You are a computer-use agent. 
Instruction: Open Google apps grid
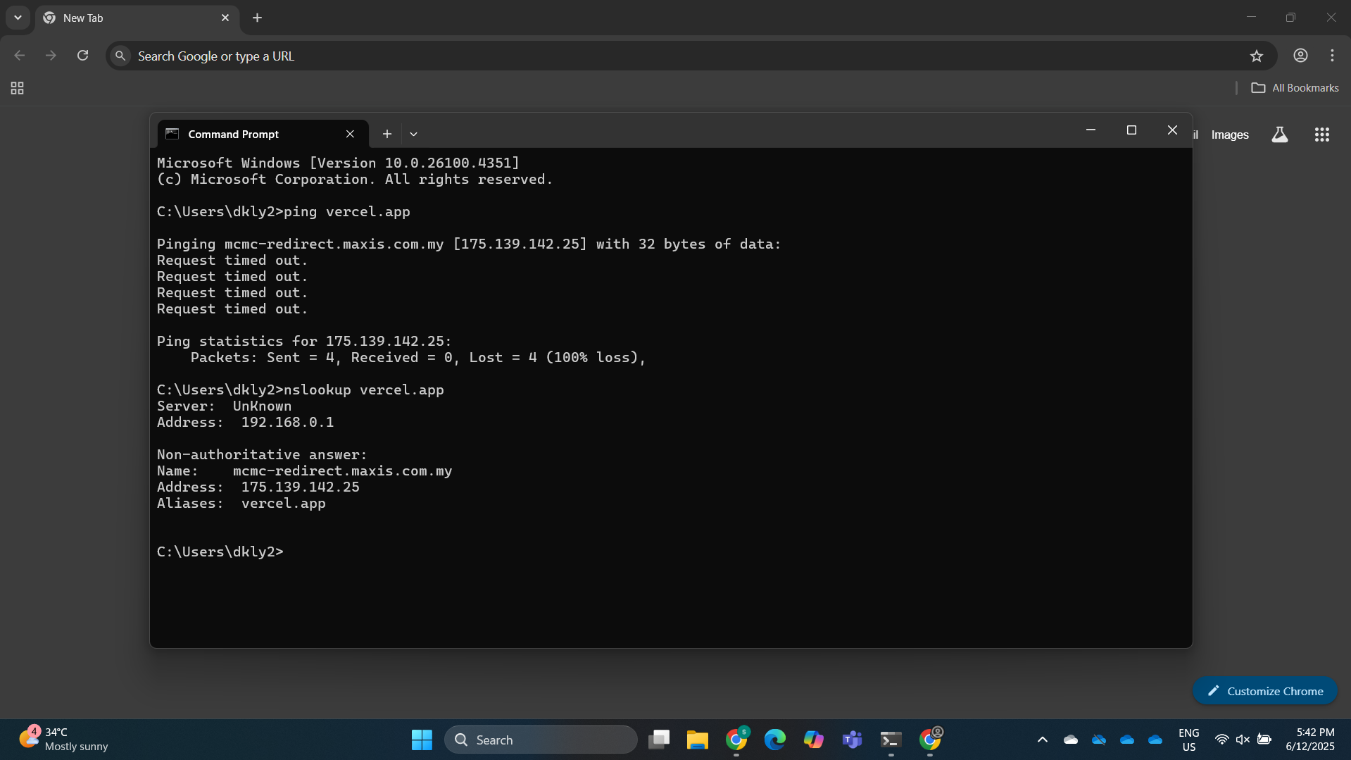1322,135
